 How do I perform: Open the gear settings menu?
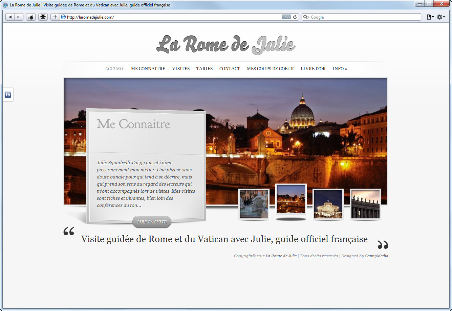tap(440, 17)
